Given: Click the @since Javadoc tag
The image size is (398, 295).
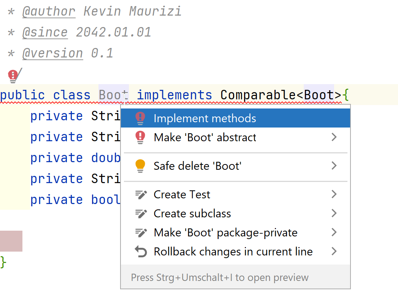Looking at the screenshot, I should (45, 32).
